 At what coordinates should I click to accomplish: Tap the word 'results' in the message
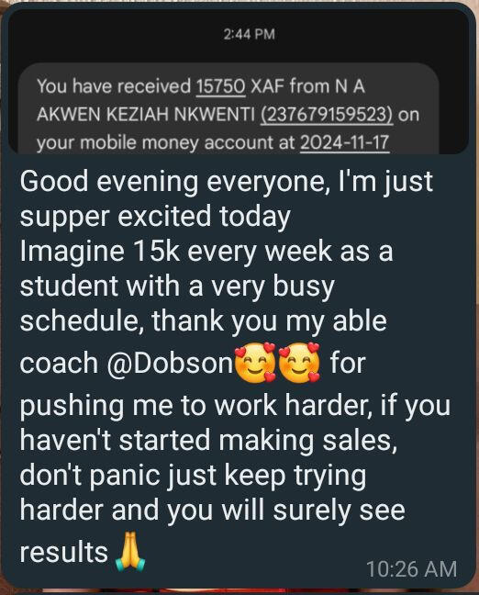click(63, 552)
